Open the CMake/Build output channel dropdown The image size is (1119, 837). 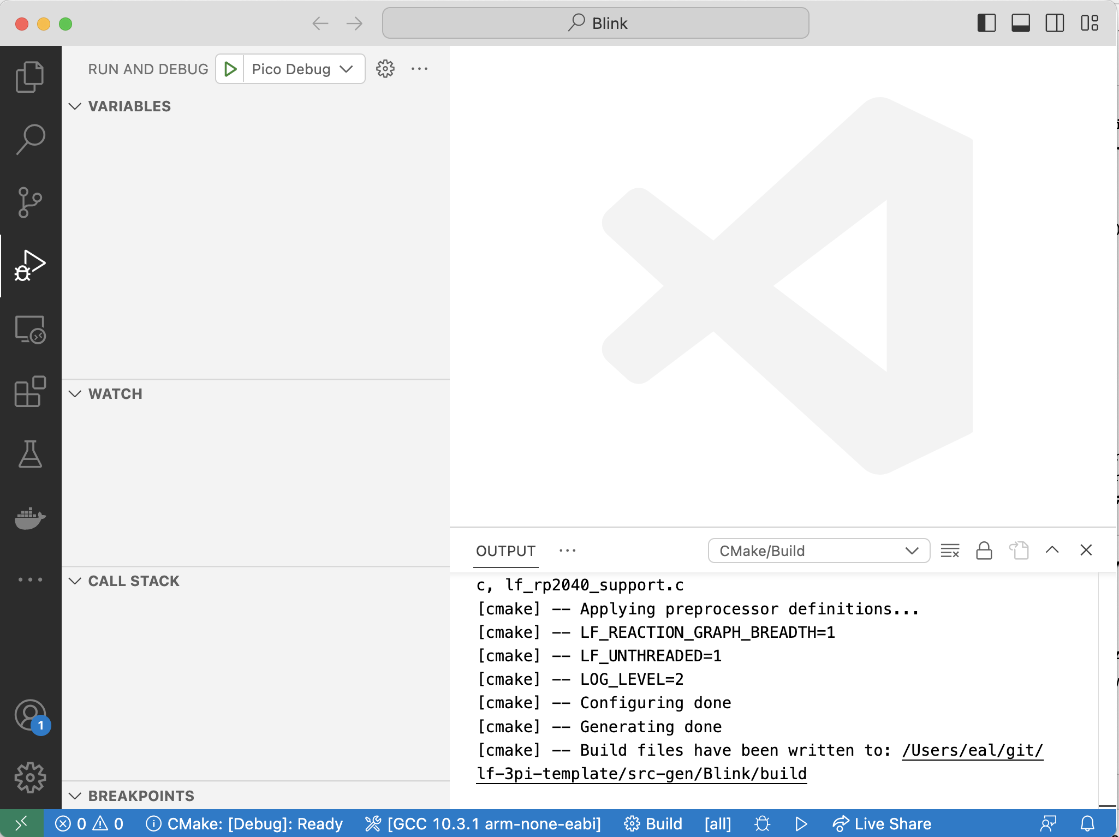pos(818,551)
